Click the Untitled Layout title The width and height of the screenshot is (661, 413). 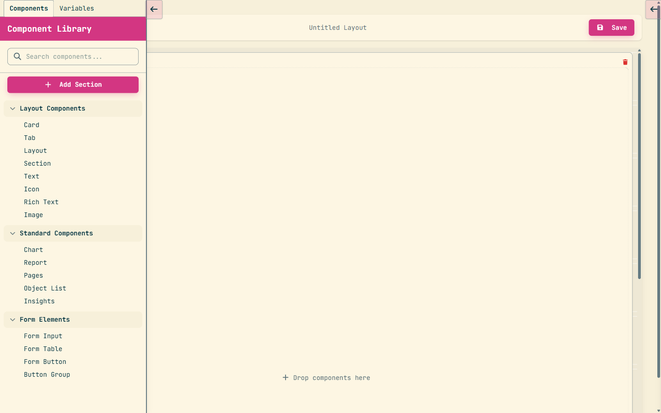338,28
